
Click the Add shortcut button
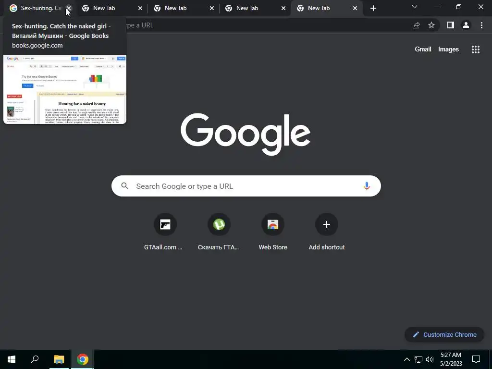(327, 232)
